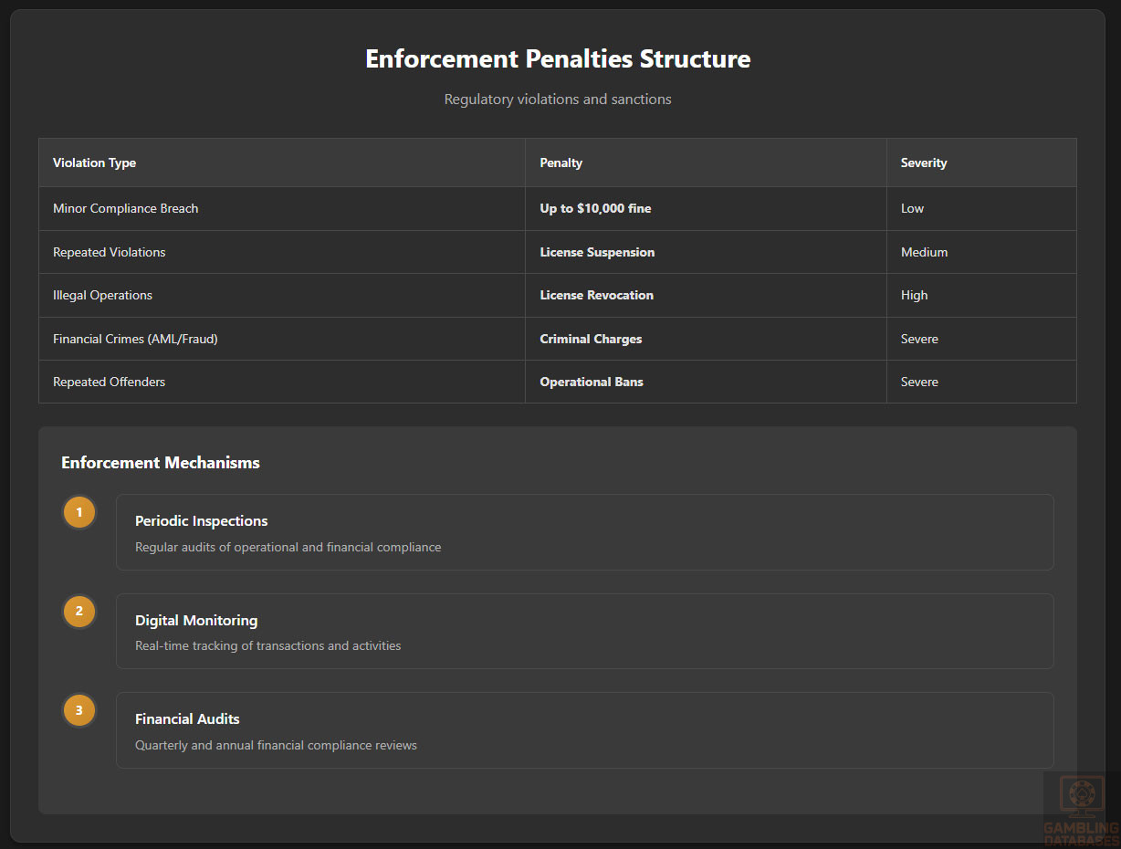This screenshot has height=849, width=1121.
Task: Click the Up to $10,000 fine cell
Action: click(595, 208)
